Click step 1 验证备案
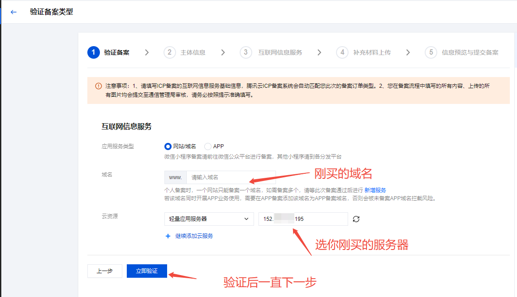 tap(108, 52)
